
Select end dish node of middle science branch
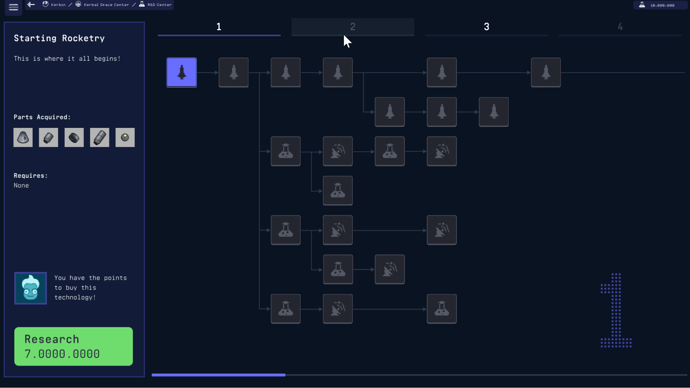(442, 230)
